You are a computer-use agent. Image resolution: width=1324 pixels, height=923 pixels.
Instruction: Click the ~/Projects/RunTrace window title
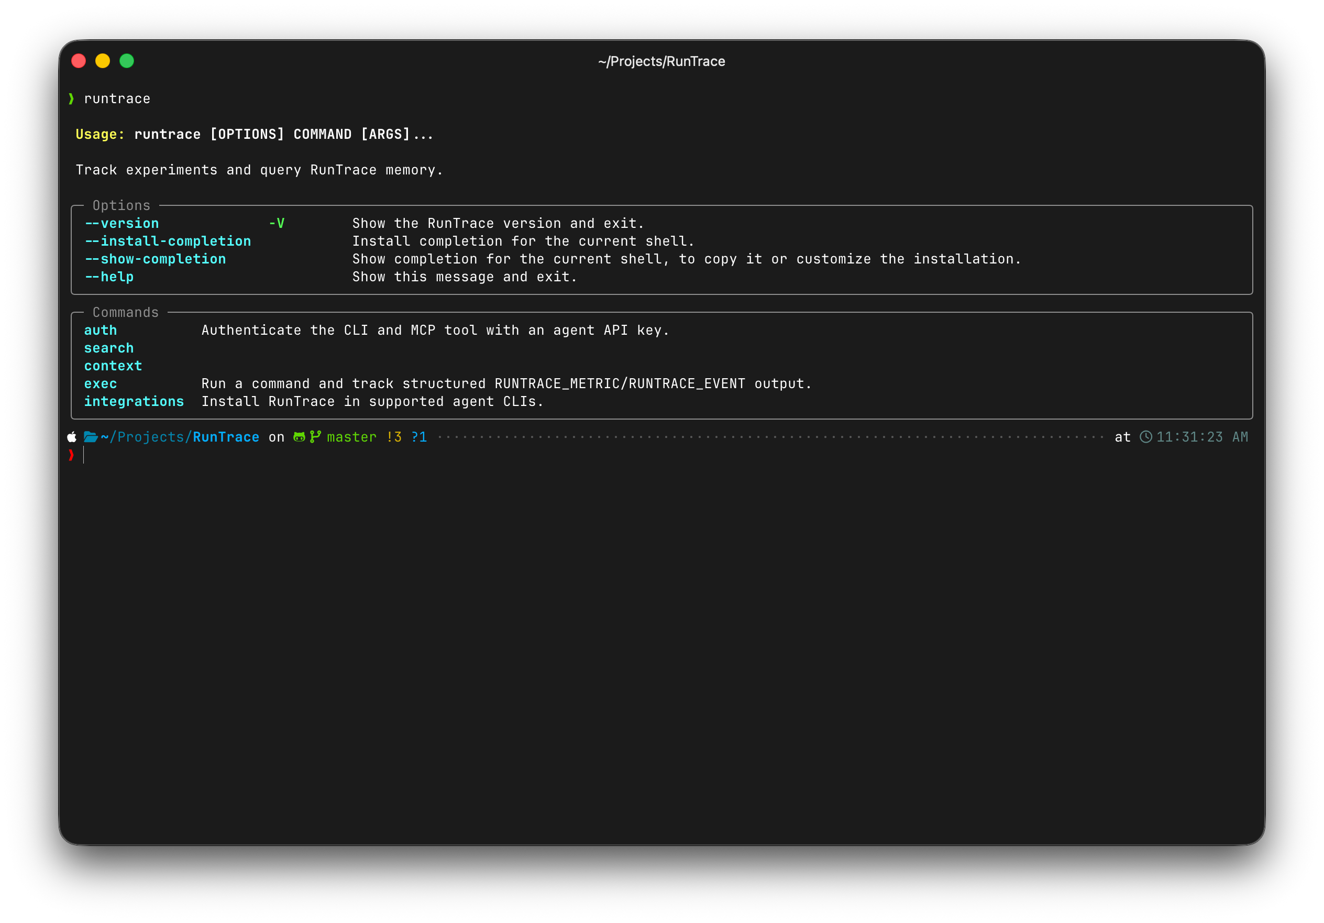point(661,61)
